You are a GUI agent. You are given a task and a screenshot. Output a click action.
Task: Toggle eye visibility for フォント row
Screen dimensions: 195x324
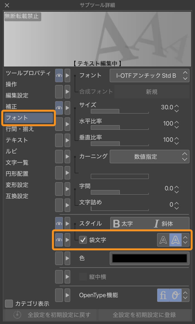(59, 75)
